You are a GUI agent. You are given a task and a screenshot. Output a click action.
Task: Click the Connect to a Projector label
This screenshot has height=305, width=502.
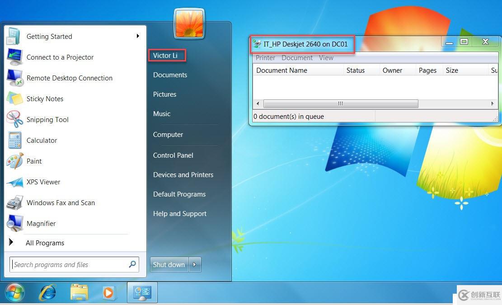coord(60,57)
